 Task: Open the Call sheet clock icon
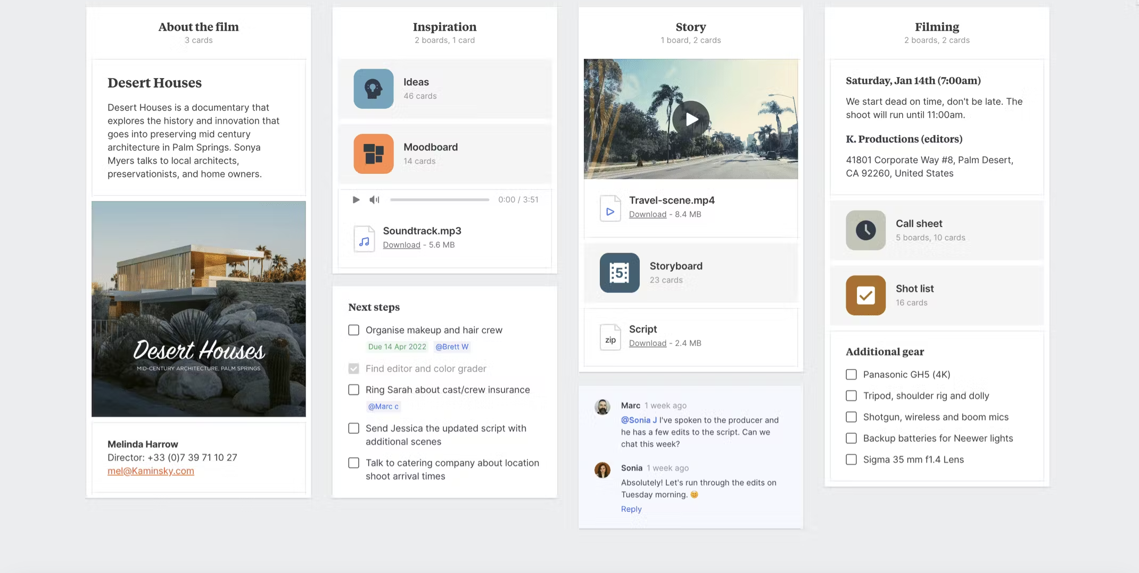[x=865, y=230]
